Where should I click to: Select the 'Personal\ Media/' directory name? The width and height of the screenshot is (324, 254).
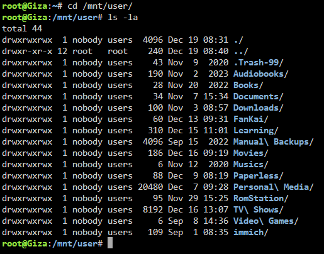pyautogui.click(x=274, y=187)
